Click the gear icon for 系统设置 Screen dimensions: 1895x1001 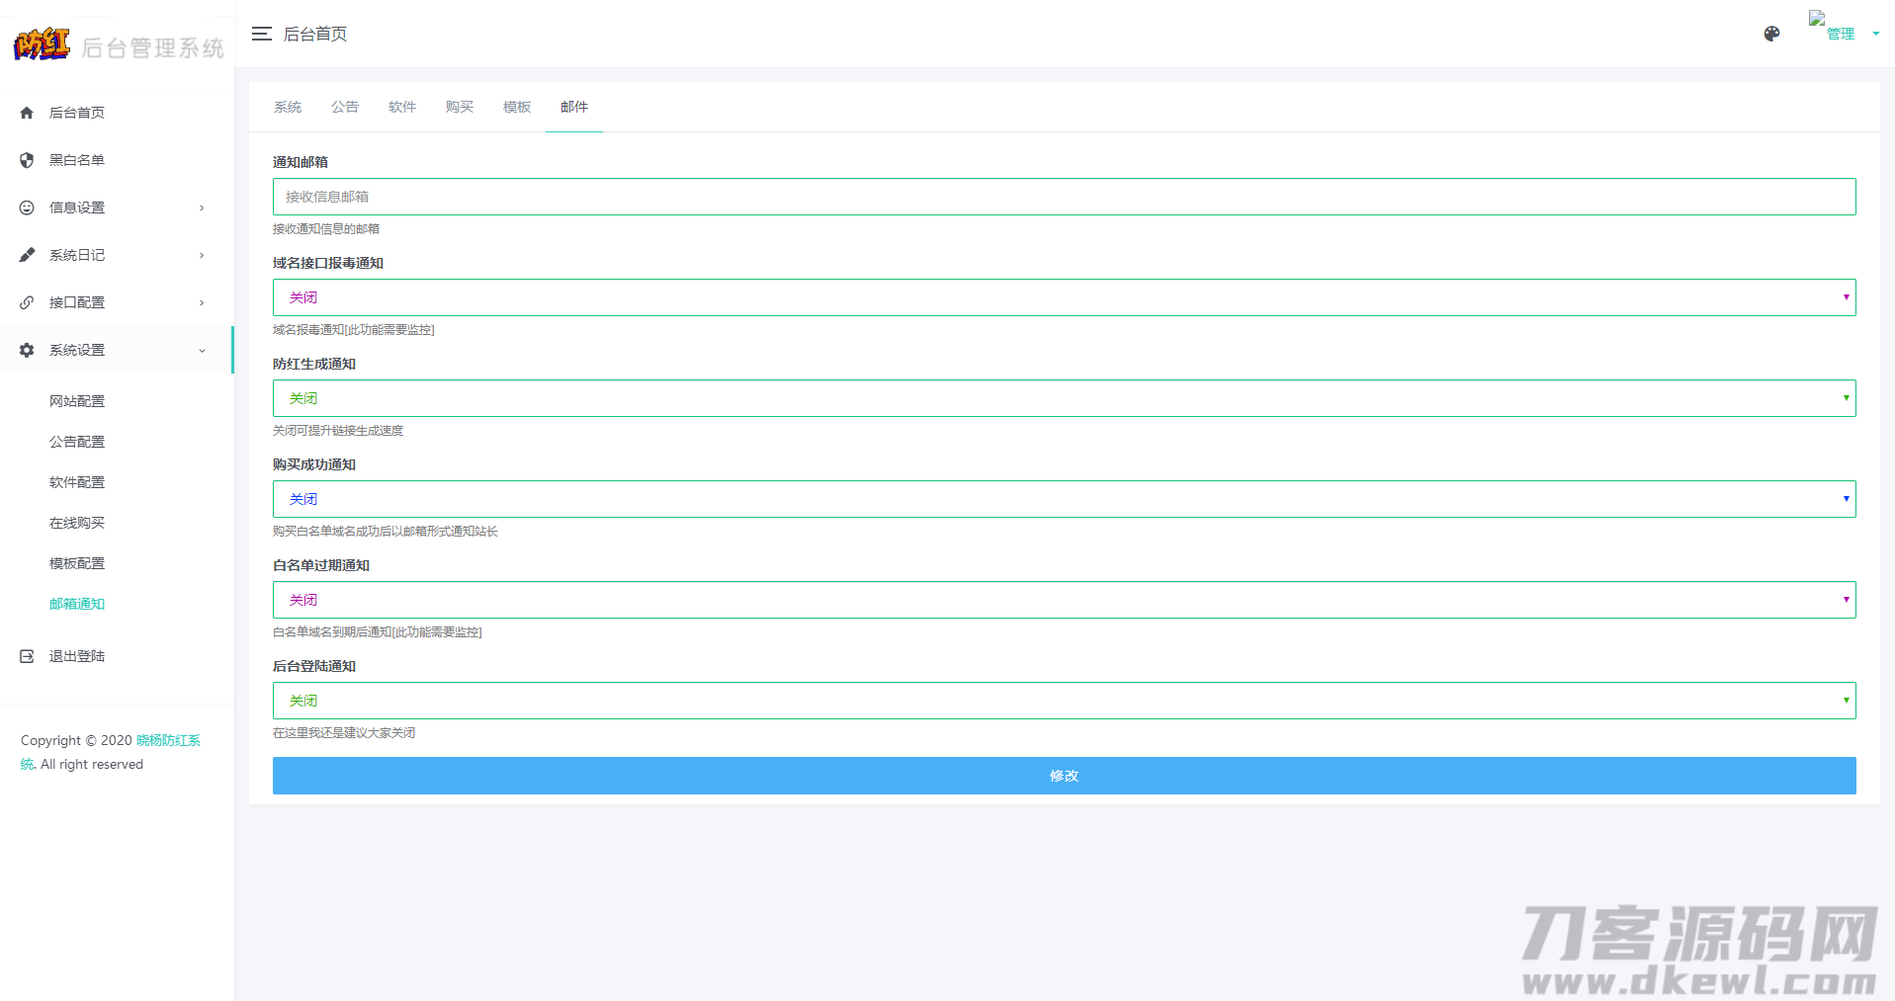27,350
